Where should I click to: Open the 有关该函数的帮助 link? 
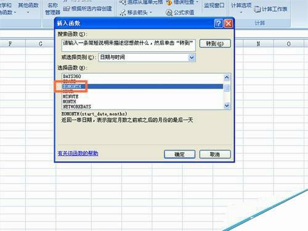(78, 153)
